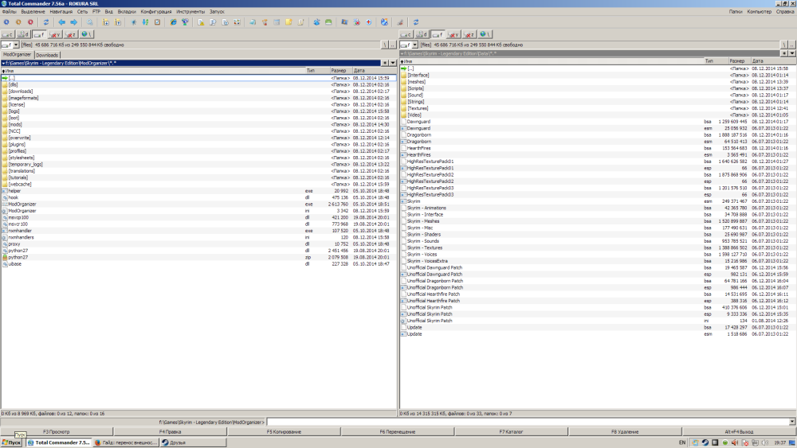
Task: Open network neighborhood button in left panel
Action: click(x=86, y=34)
